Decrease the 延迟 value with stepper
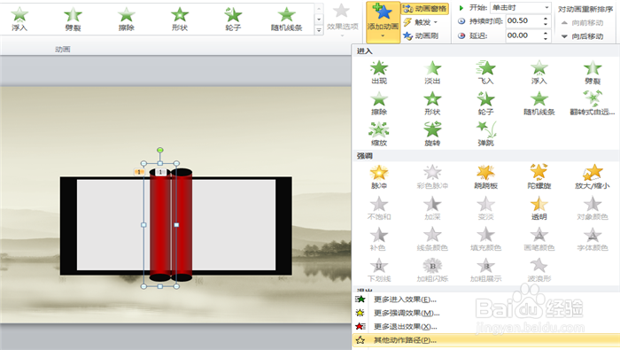 pos(546,39)
